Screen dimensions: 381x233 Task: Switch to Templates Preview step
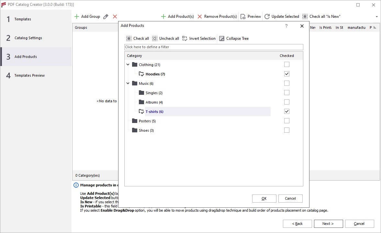click(x=29, y=75)
